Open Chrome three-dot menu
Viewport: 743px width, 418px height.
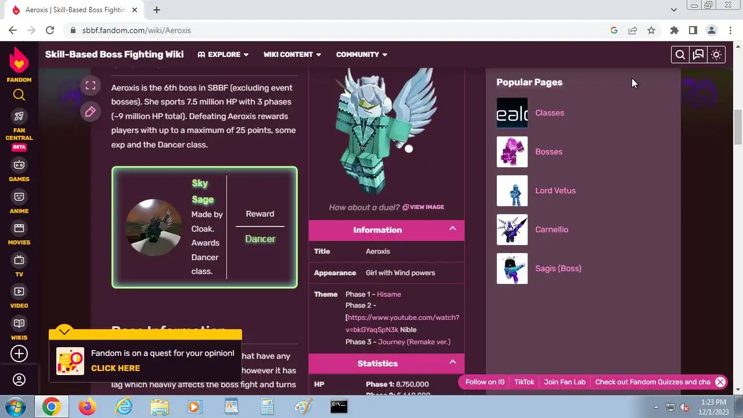pos(730,30)
